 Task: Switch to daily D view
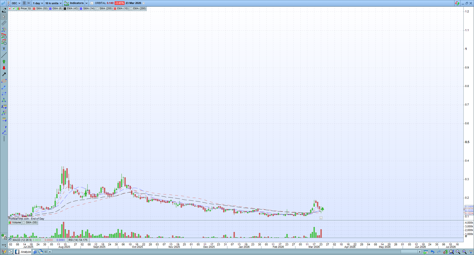pyautogui.click(x=24, y=3)
